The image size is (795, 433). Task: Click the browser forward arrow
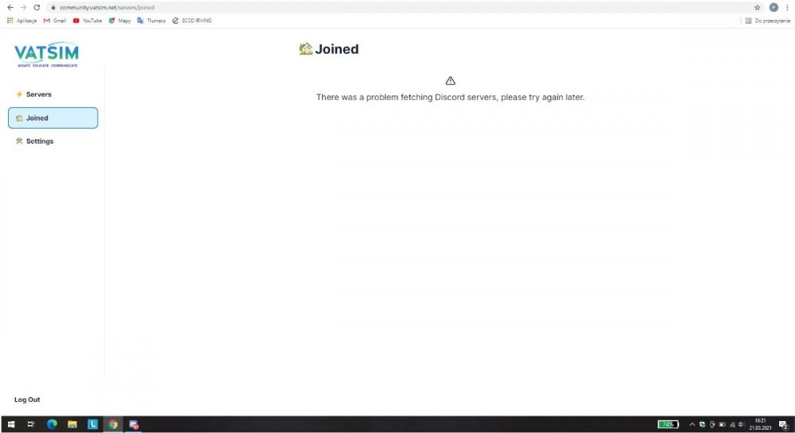click(23, 7)
